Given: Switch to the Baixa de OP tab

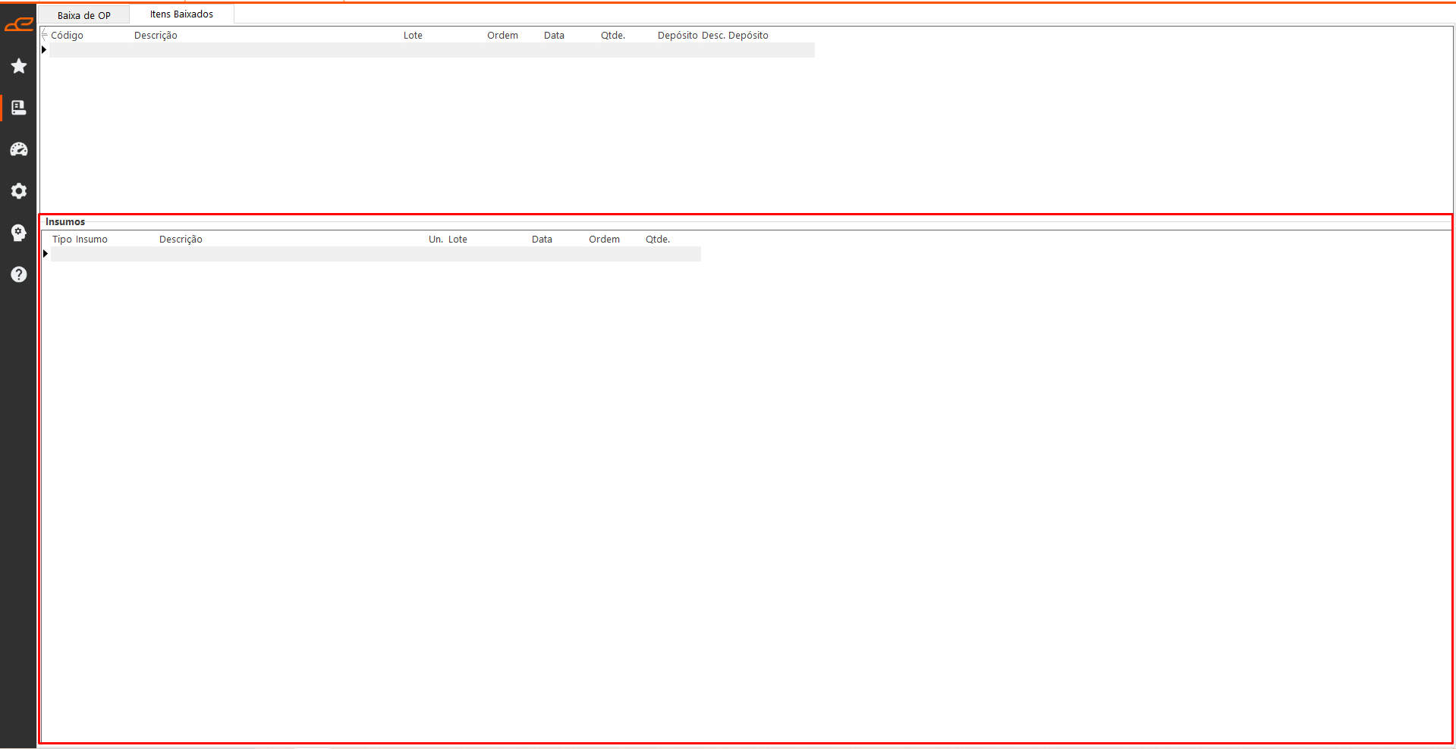Looking at the screenshot, I should tap(84, 15).
